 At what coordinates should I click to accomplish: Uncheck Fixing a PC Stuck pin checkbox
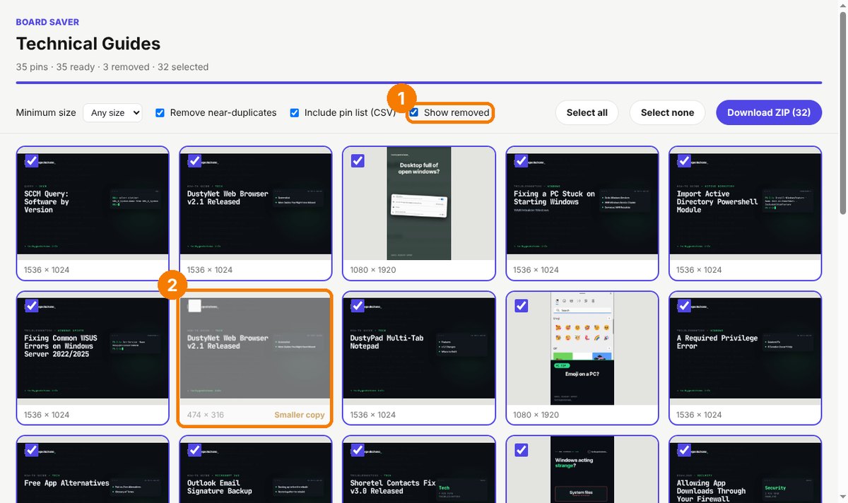521,161
